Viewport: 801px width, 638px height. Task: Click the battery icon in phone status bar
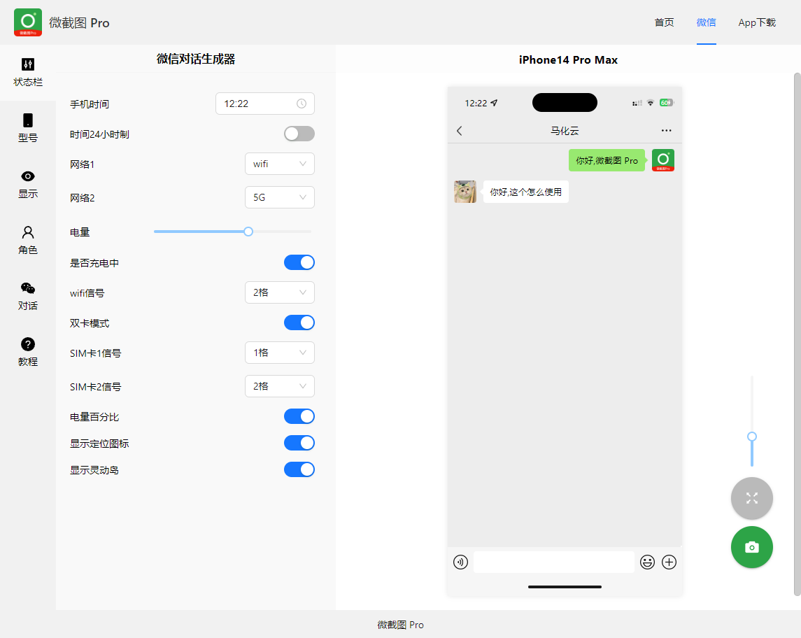click(x=667, y=103)
